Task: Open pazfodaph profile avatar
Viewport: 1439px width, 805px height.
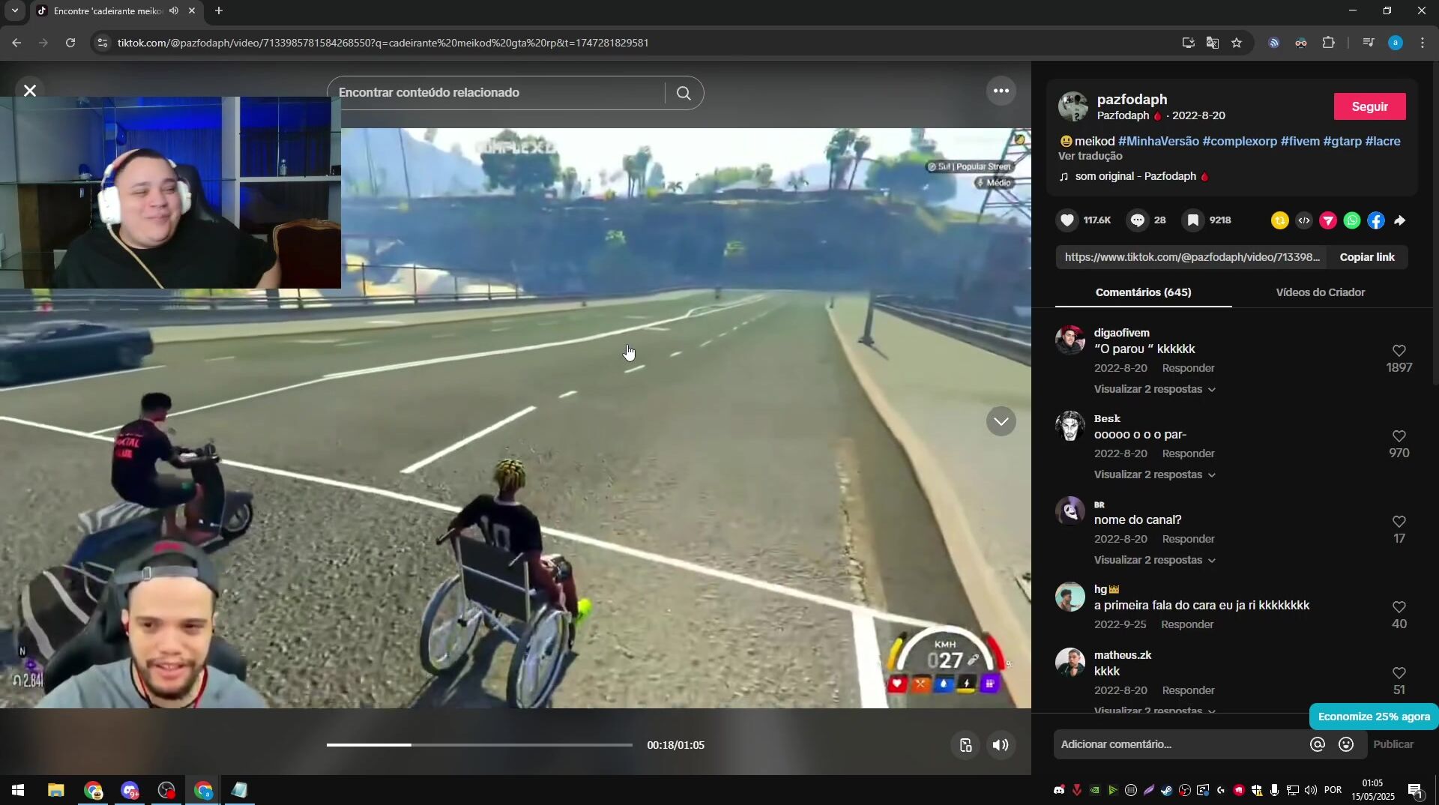Action: pos(1073,106)
